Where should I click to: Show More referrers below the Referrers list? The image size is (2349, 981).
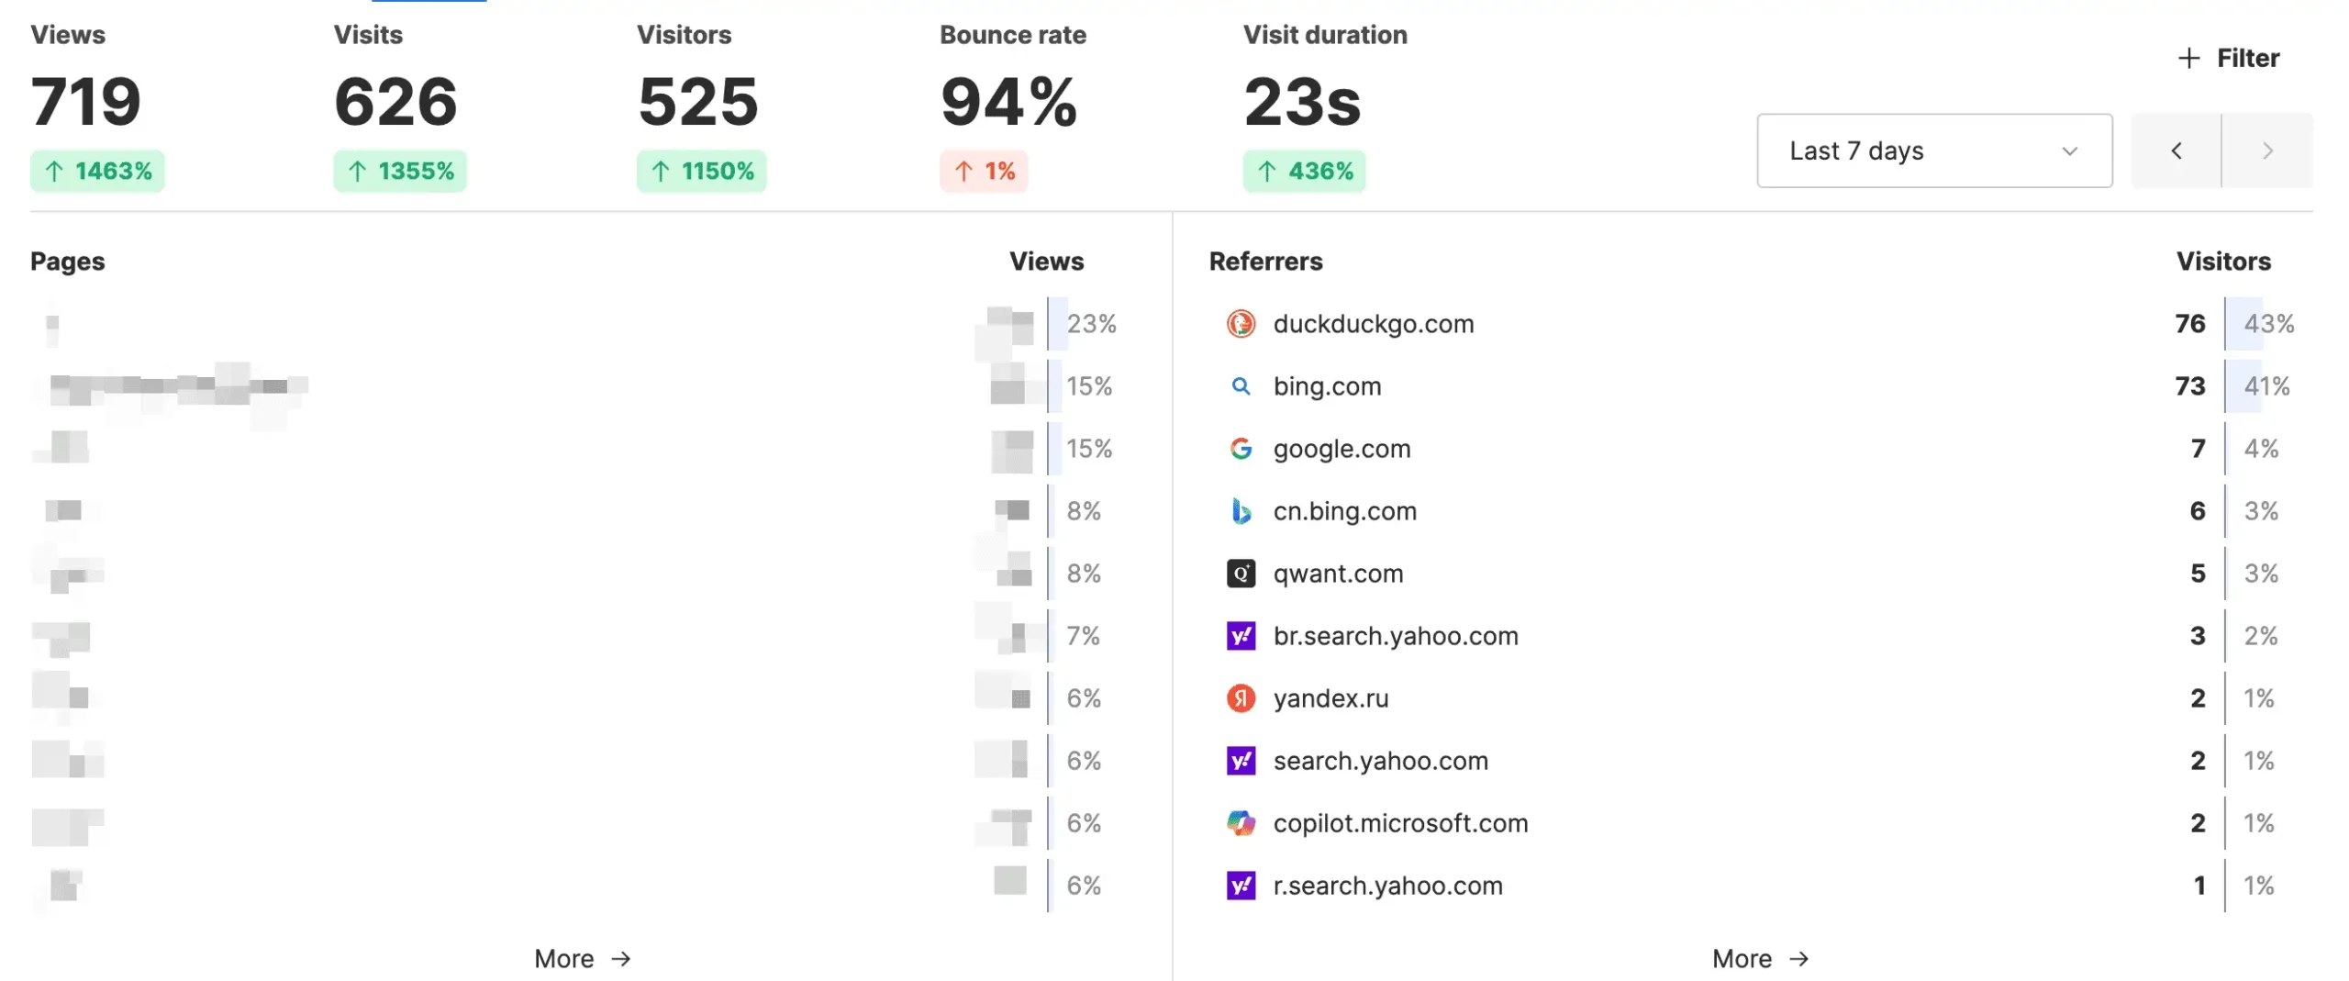tap(1760, 959)
